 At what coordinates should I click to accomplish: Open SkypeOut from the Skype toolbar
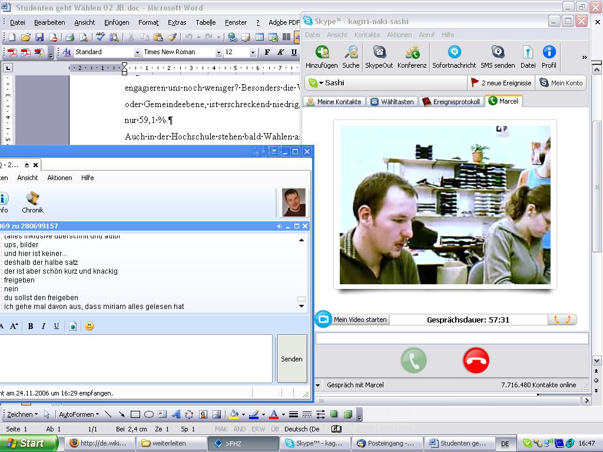click(379, 57)
